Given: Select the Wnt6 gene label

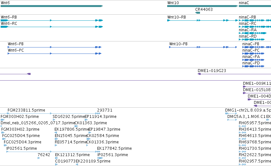Looking at the screenshot, I should point(5,3).
